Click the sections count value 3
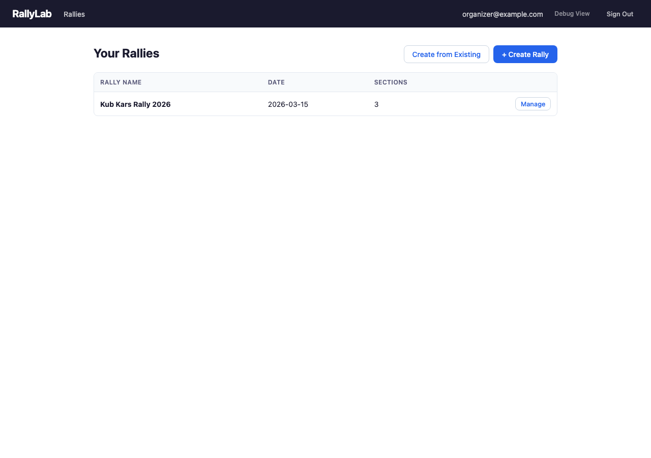 click(x=376, y=104)
